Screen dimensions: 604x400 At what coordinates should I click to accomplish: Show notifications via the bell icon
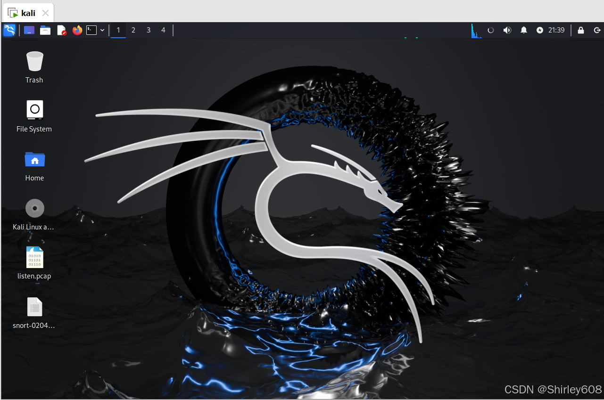click(524, 30)
